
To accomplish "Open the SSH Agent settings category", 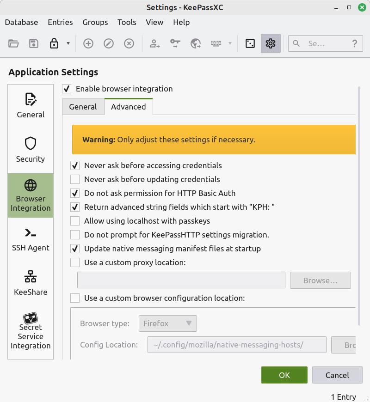I will click(31, 240).
